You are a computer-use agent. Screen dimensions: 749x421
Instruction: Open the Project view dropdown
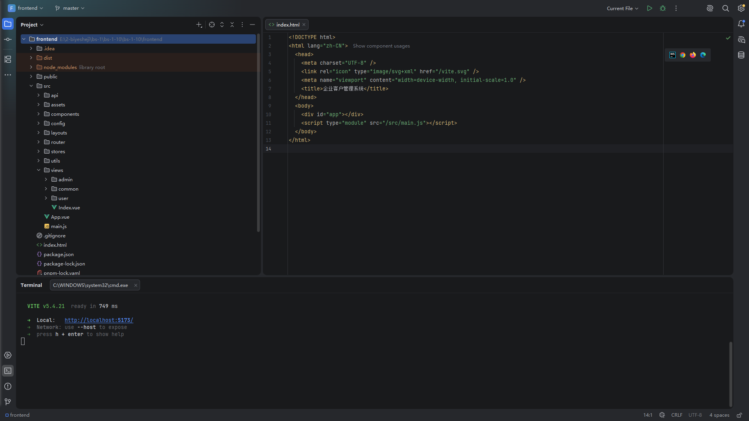pyautogui.click(x=32, y=25)
